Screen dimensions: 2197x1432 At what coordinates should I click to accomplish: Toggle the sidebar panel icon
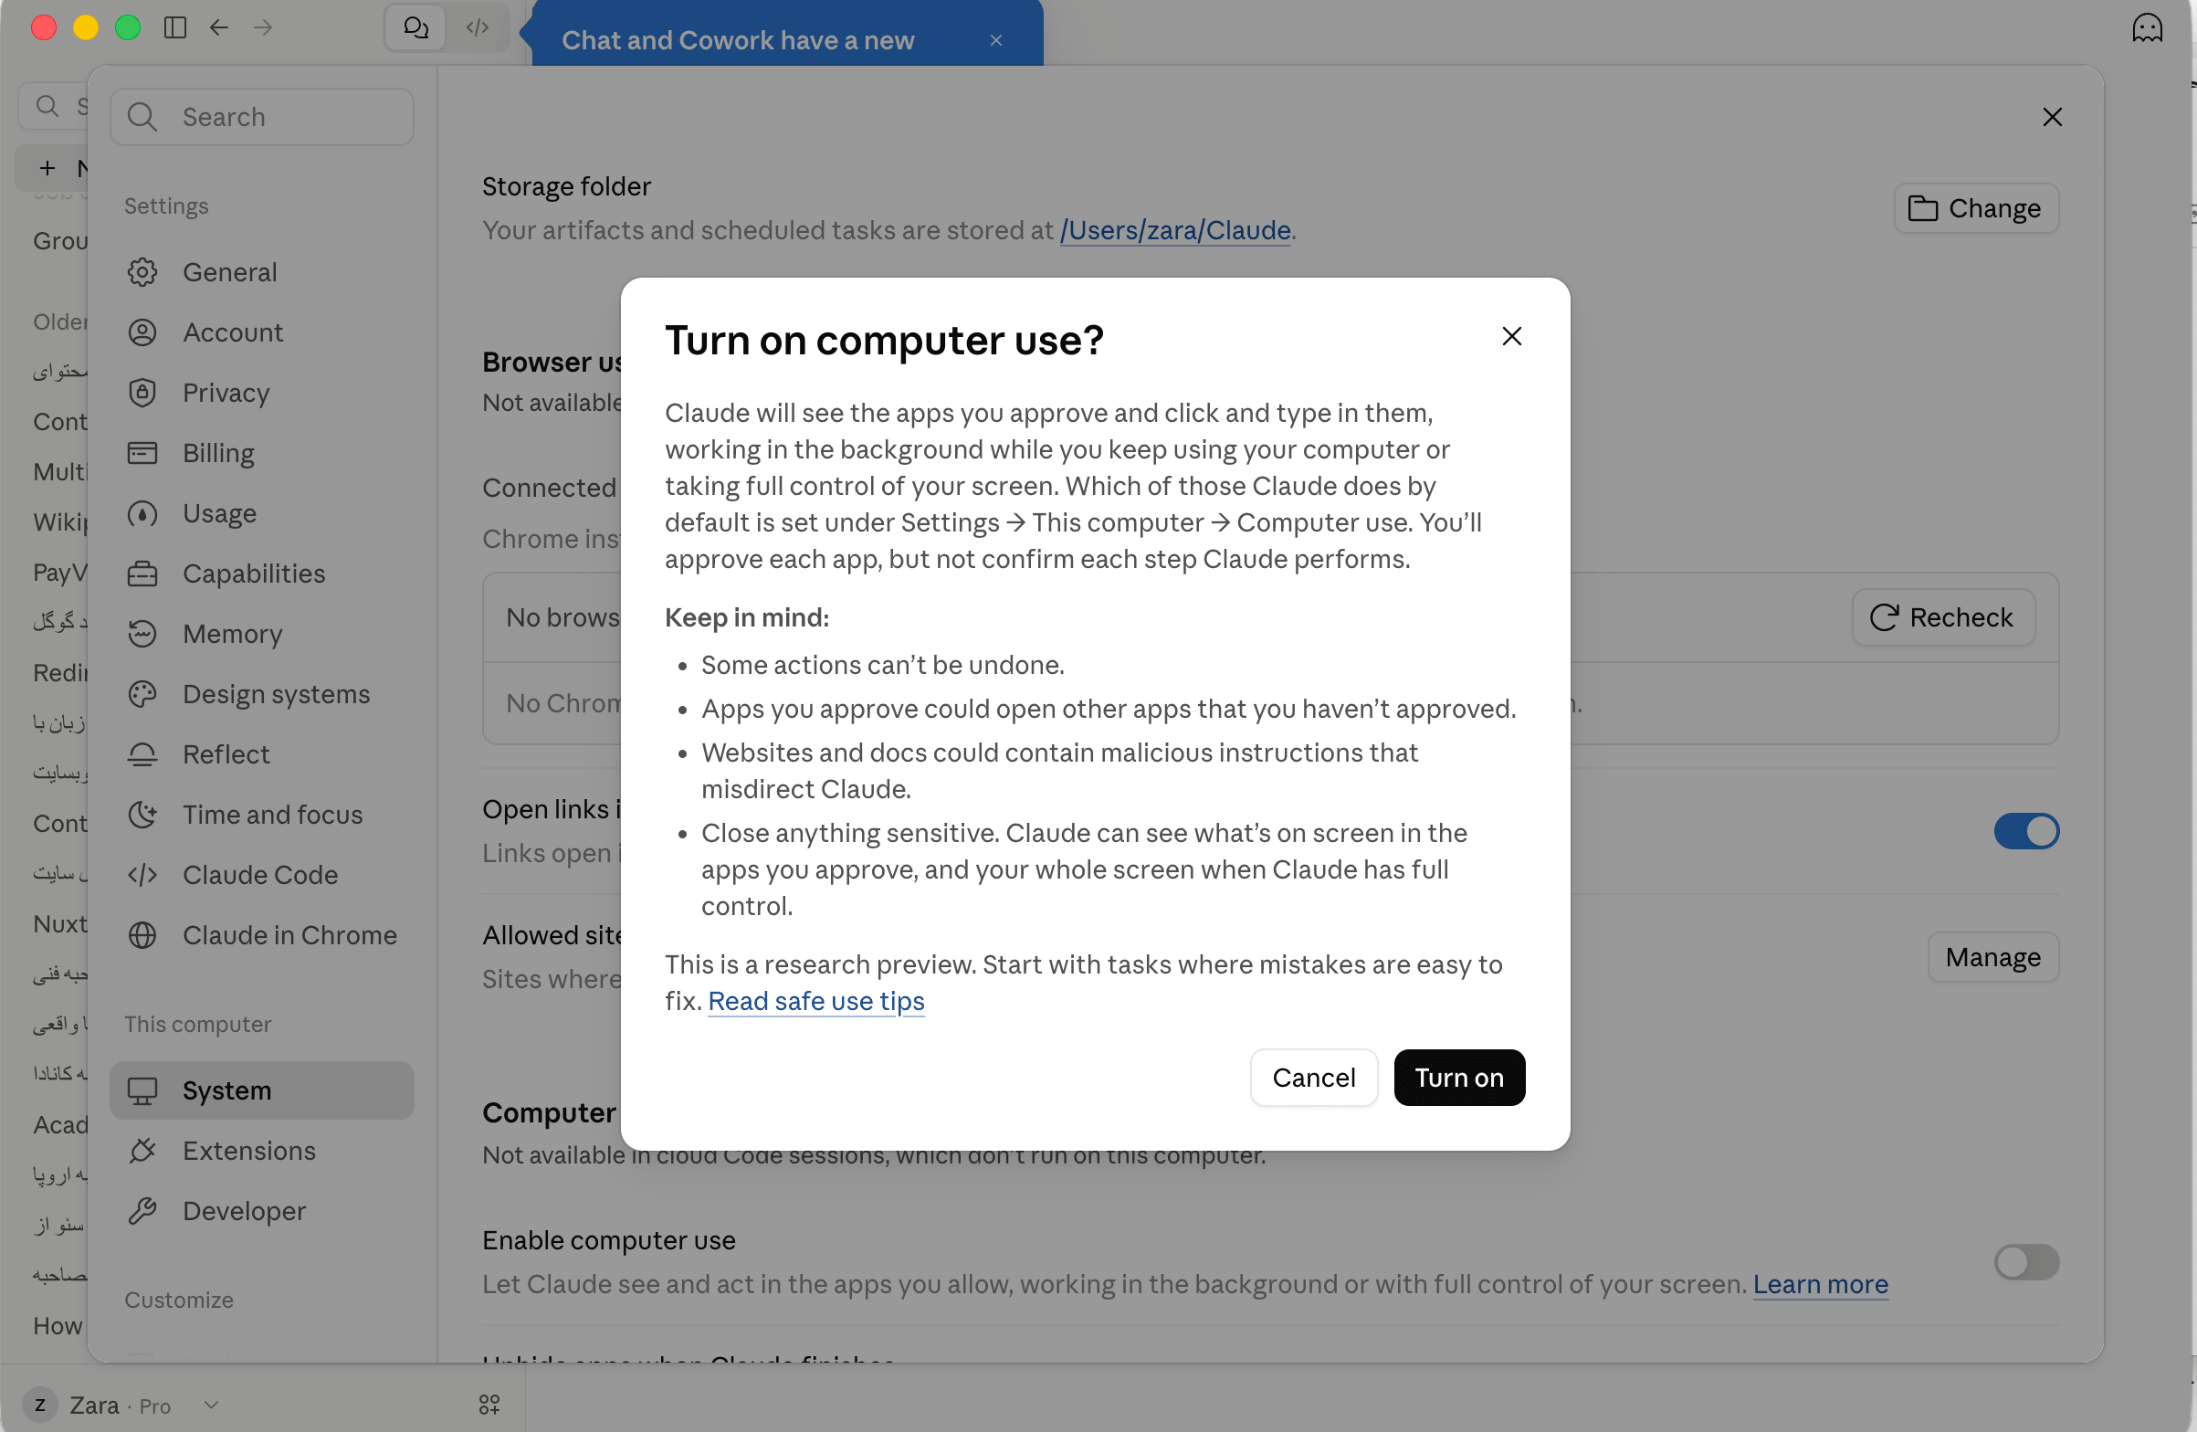174,27
